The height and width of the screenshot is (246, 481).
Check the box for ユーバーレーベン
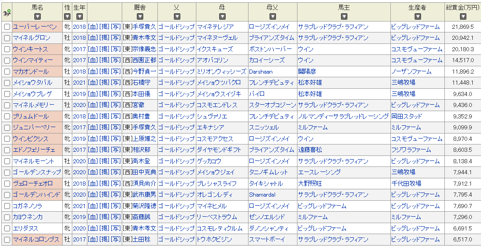click(7, 27)
